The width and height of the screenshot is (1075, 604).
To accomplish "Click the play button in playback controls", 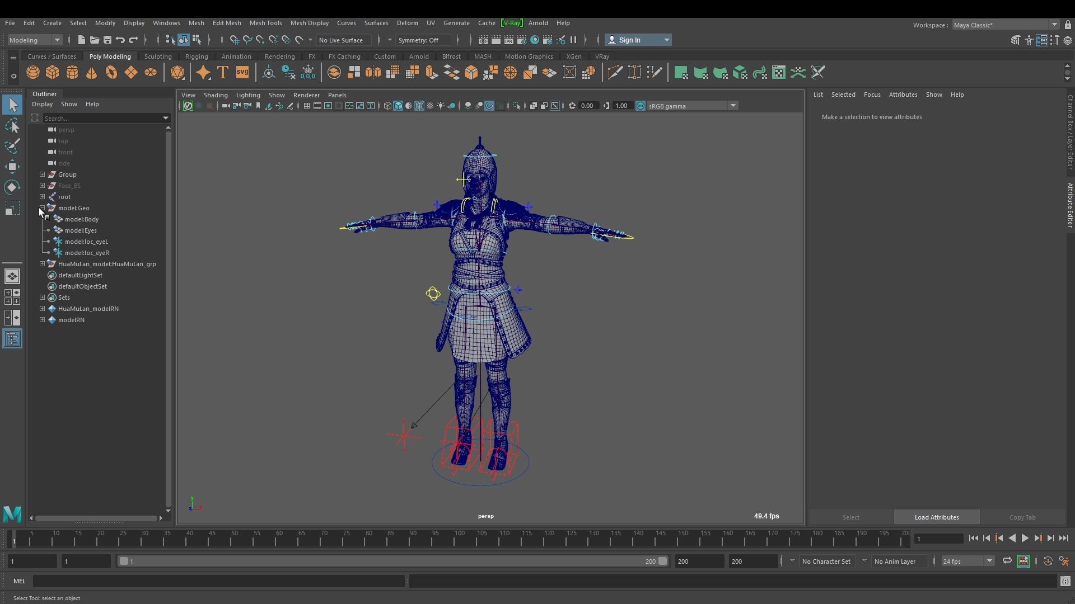I will pos(1025,538).
